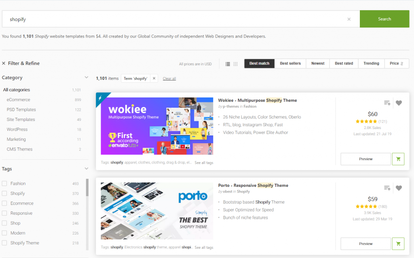
Task: Switch to grid view layout
Action: click(x=236, y=64)
